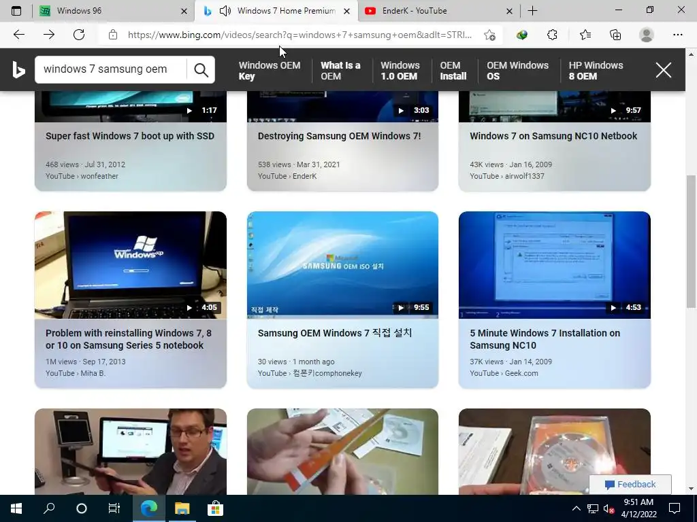The width and height of the screenshot is (697, 522).
Task: Close the EnderK - YouTube tab
Action: (x=509, y=11)
